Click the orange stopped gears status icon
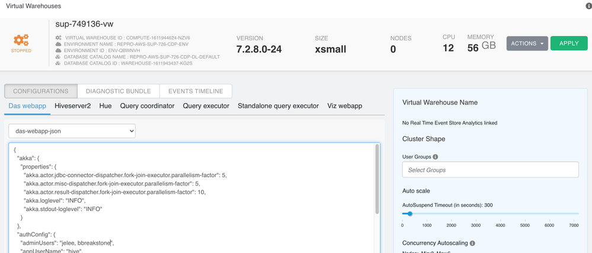The width and height of the screenshot is (592, 253). pyautogui.click(x=21, y=40)
